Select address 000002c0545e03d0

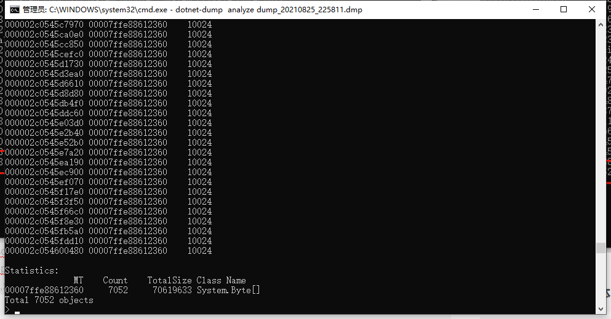coord(44,123)
